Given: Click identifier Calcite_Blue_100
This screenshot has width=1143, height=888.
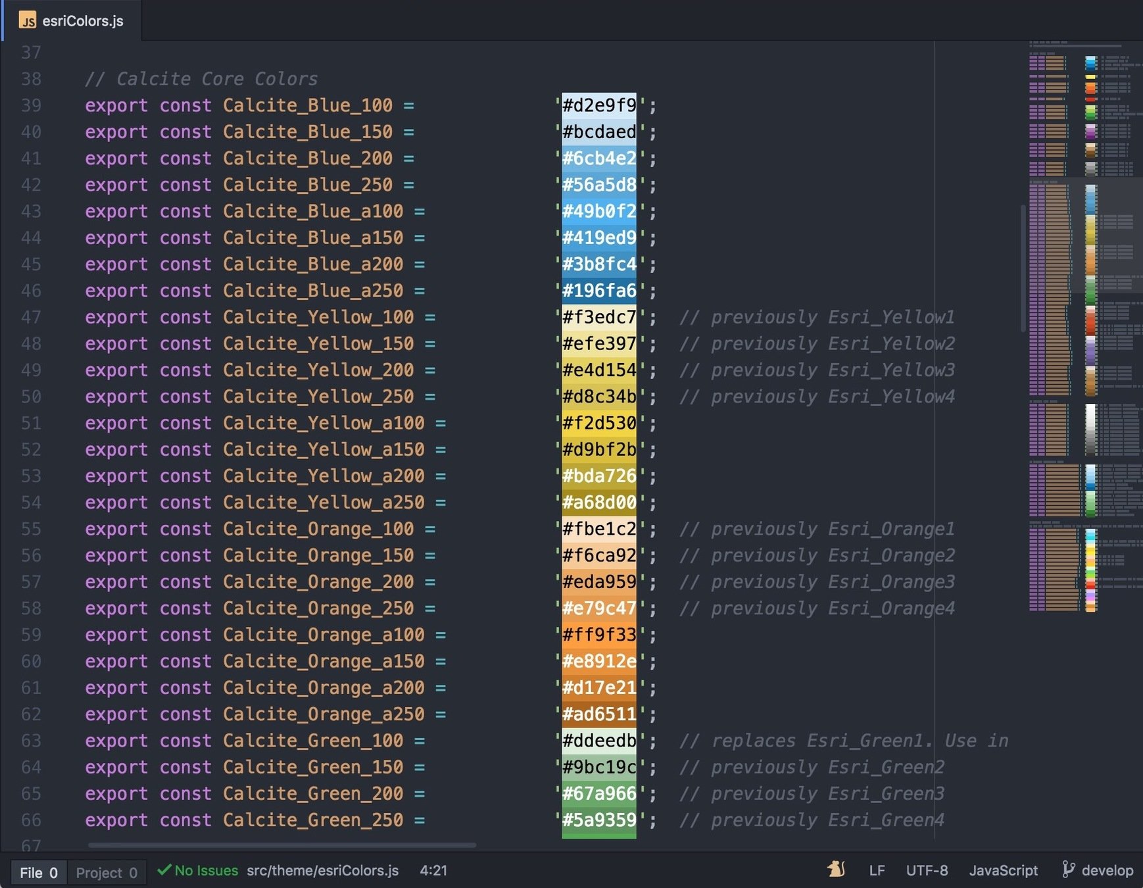Looking at the screenshot, I should point(308,105).
